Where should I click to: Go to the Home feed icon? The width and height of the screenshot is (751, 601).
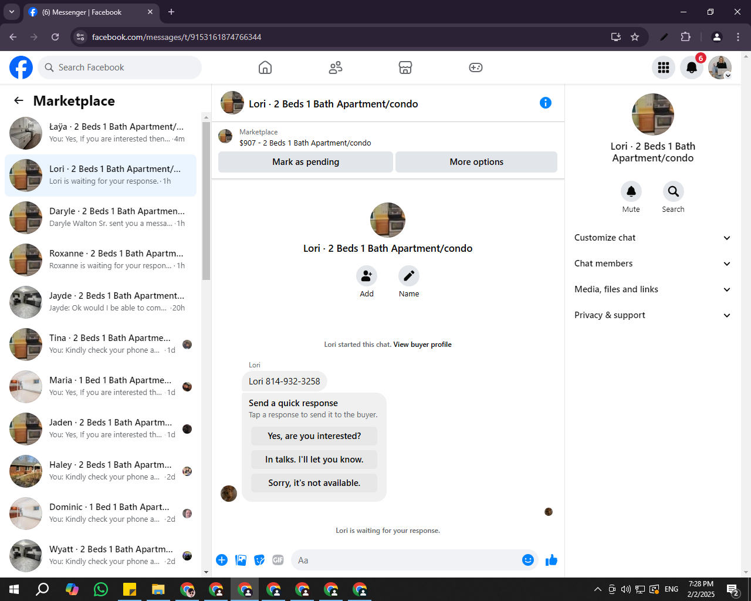click(265, 67)
